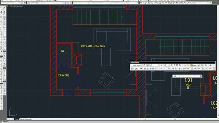
Task: Open the linetype control dropdown
Action: click(100, 3)
